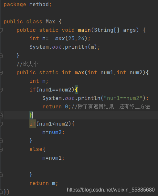
Task: Click 'class' keyword
Action: click(x=34, y=22)
